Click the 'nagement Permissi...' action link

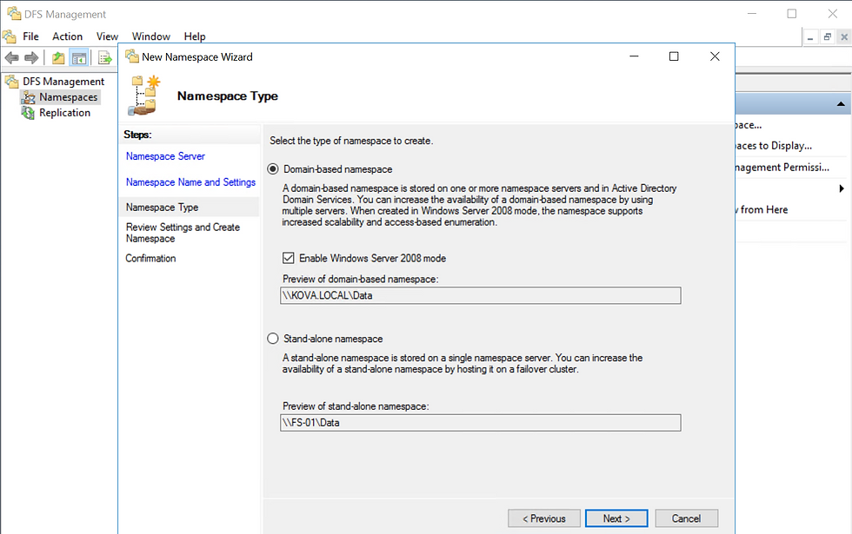[782, 168]
